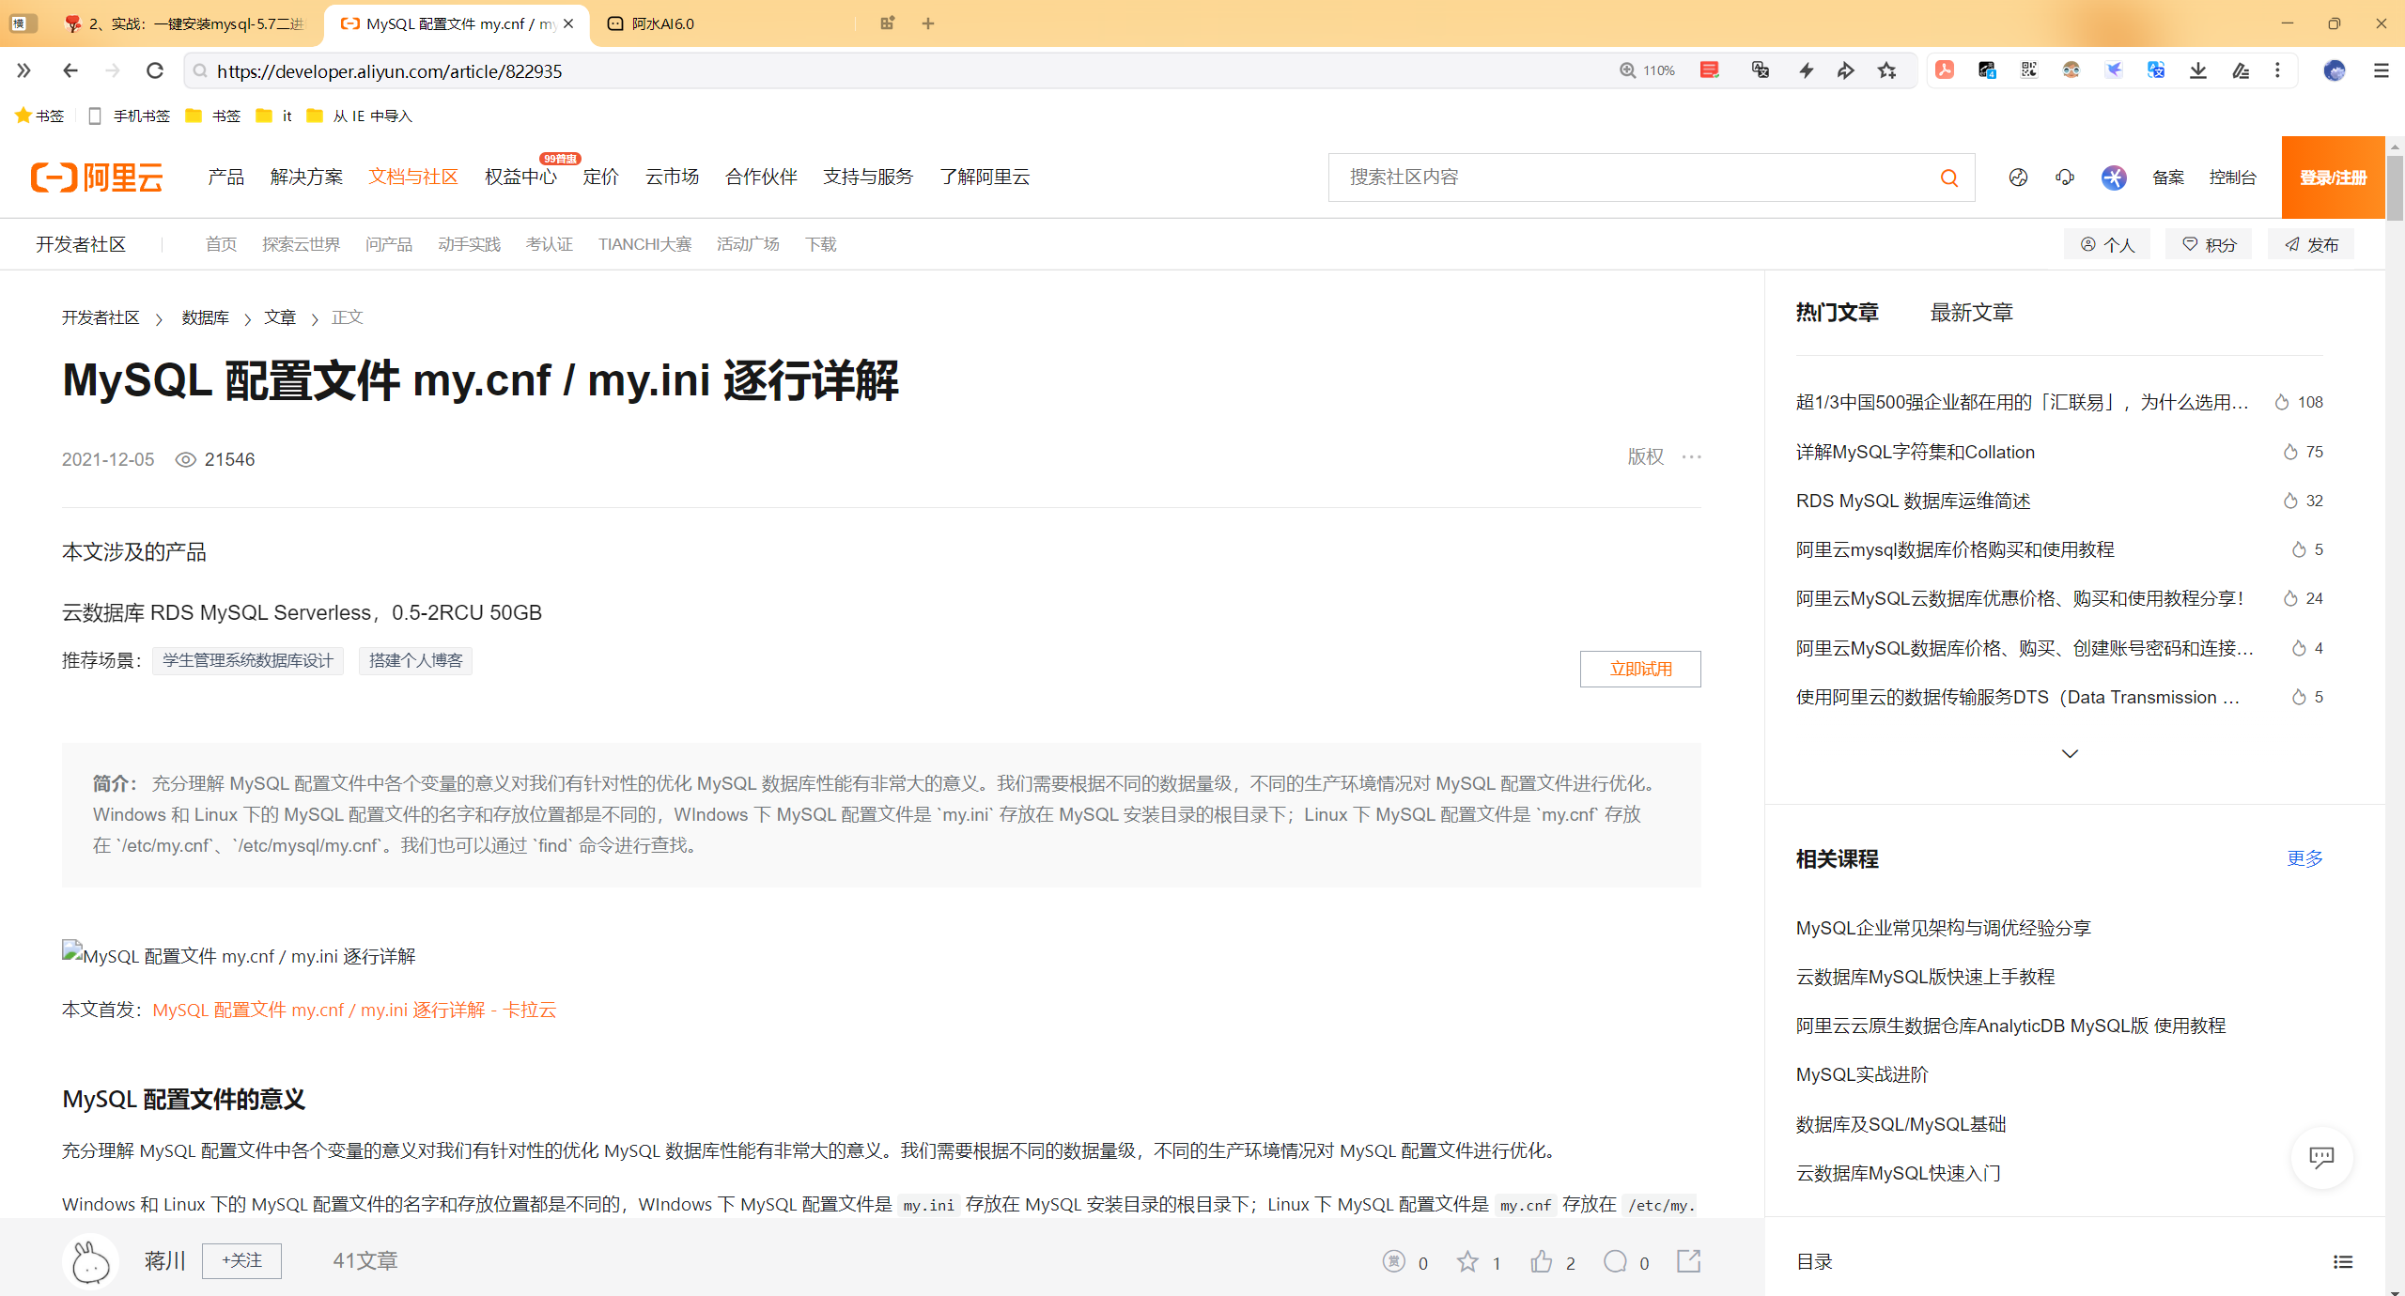
Task: Open the 手机书签 bookmark item
Action: pos(129,116)
